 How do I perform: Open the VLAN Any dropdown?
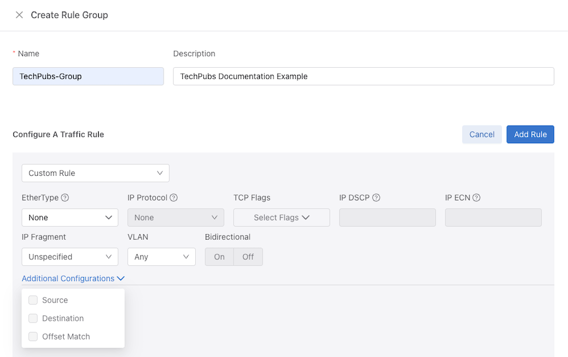tap(161, 257)
